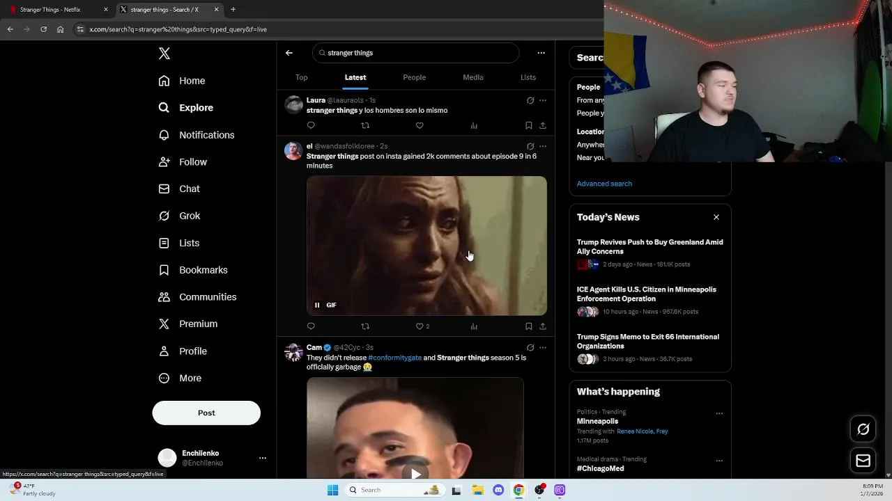Screen dimensions: 892x501
Task: View analytics on Laura's post
Action: (474, 126)
